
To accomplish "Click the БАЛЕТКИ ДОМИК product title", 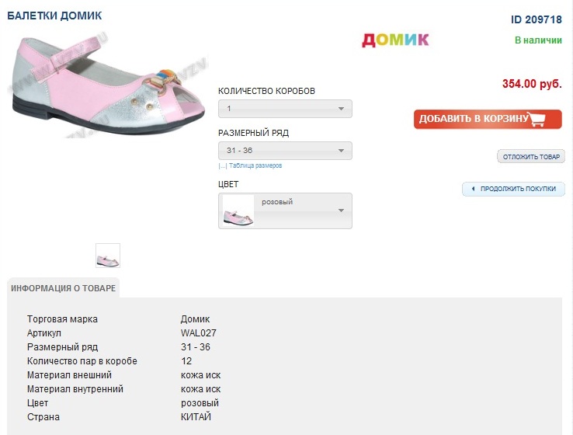I will [x=54, y=16].
